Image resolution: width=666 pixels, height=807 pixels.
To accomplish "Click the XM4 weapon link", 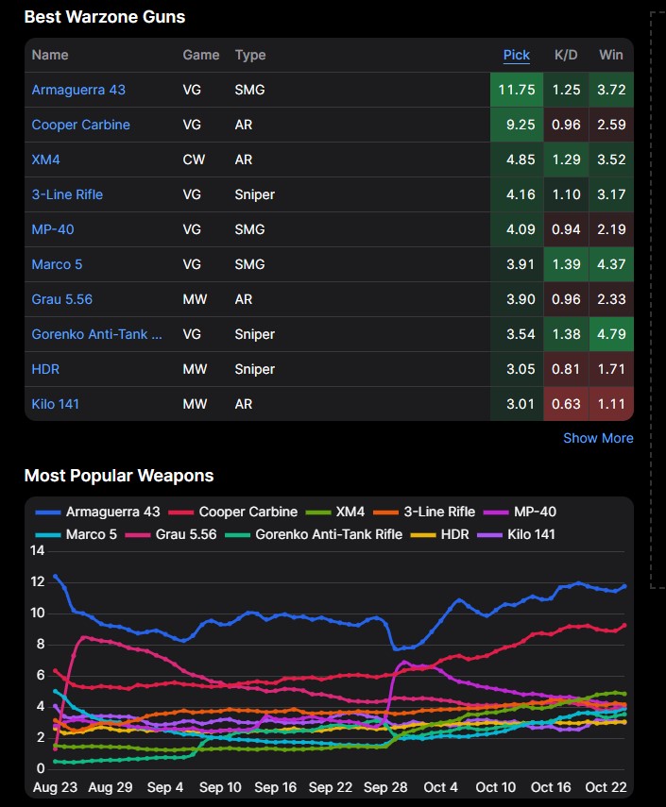I will 45,160.
